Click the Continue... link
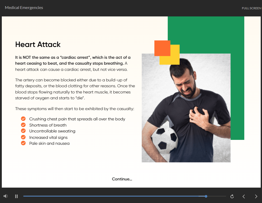Image resolution: width=262 pixels, height=203 pixels. pyautogui.click(x=122, y=179)
